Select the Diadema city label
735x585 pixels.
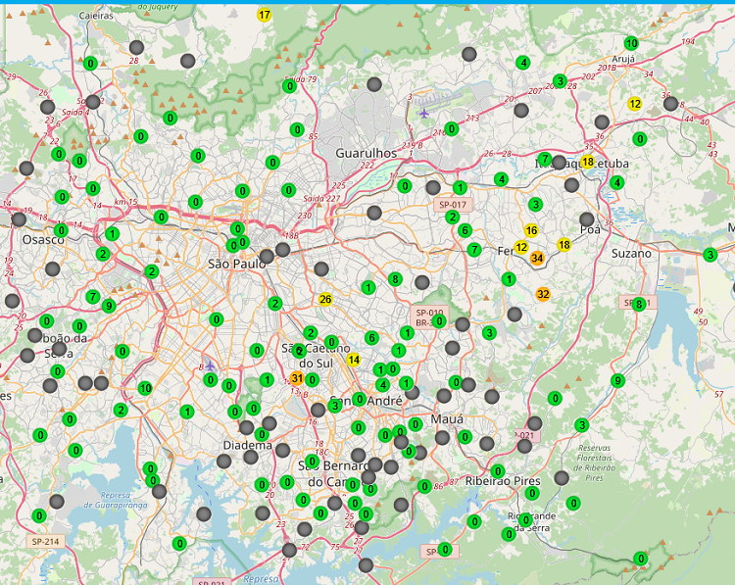pos(247,445)
